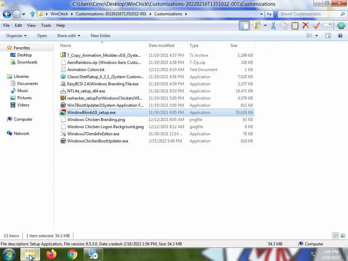This screenshot has height=261, width=348.
Task: Open the taskbar installer program icon
Action: 93,254
